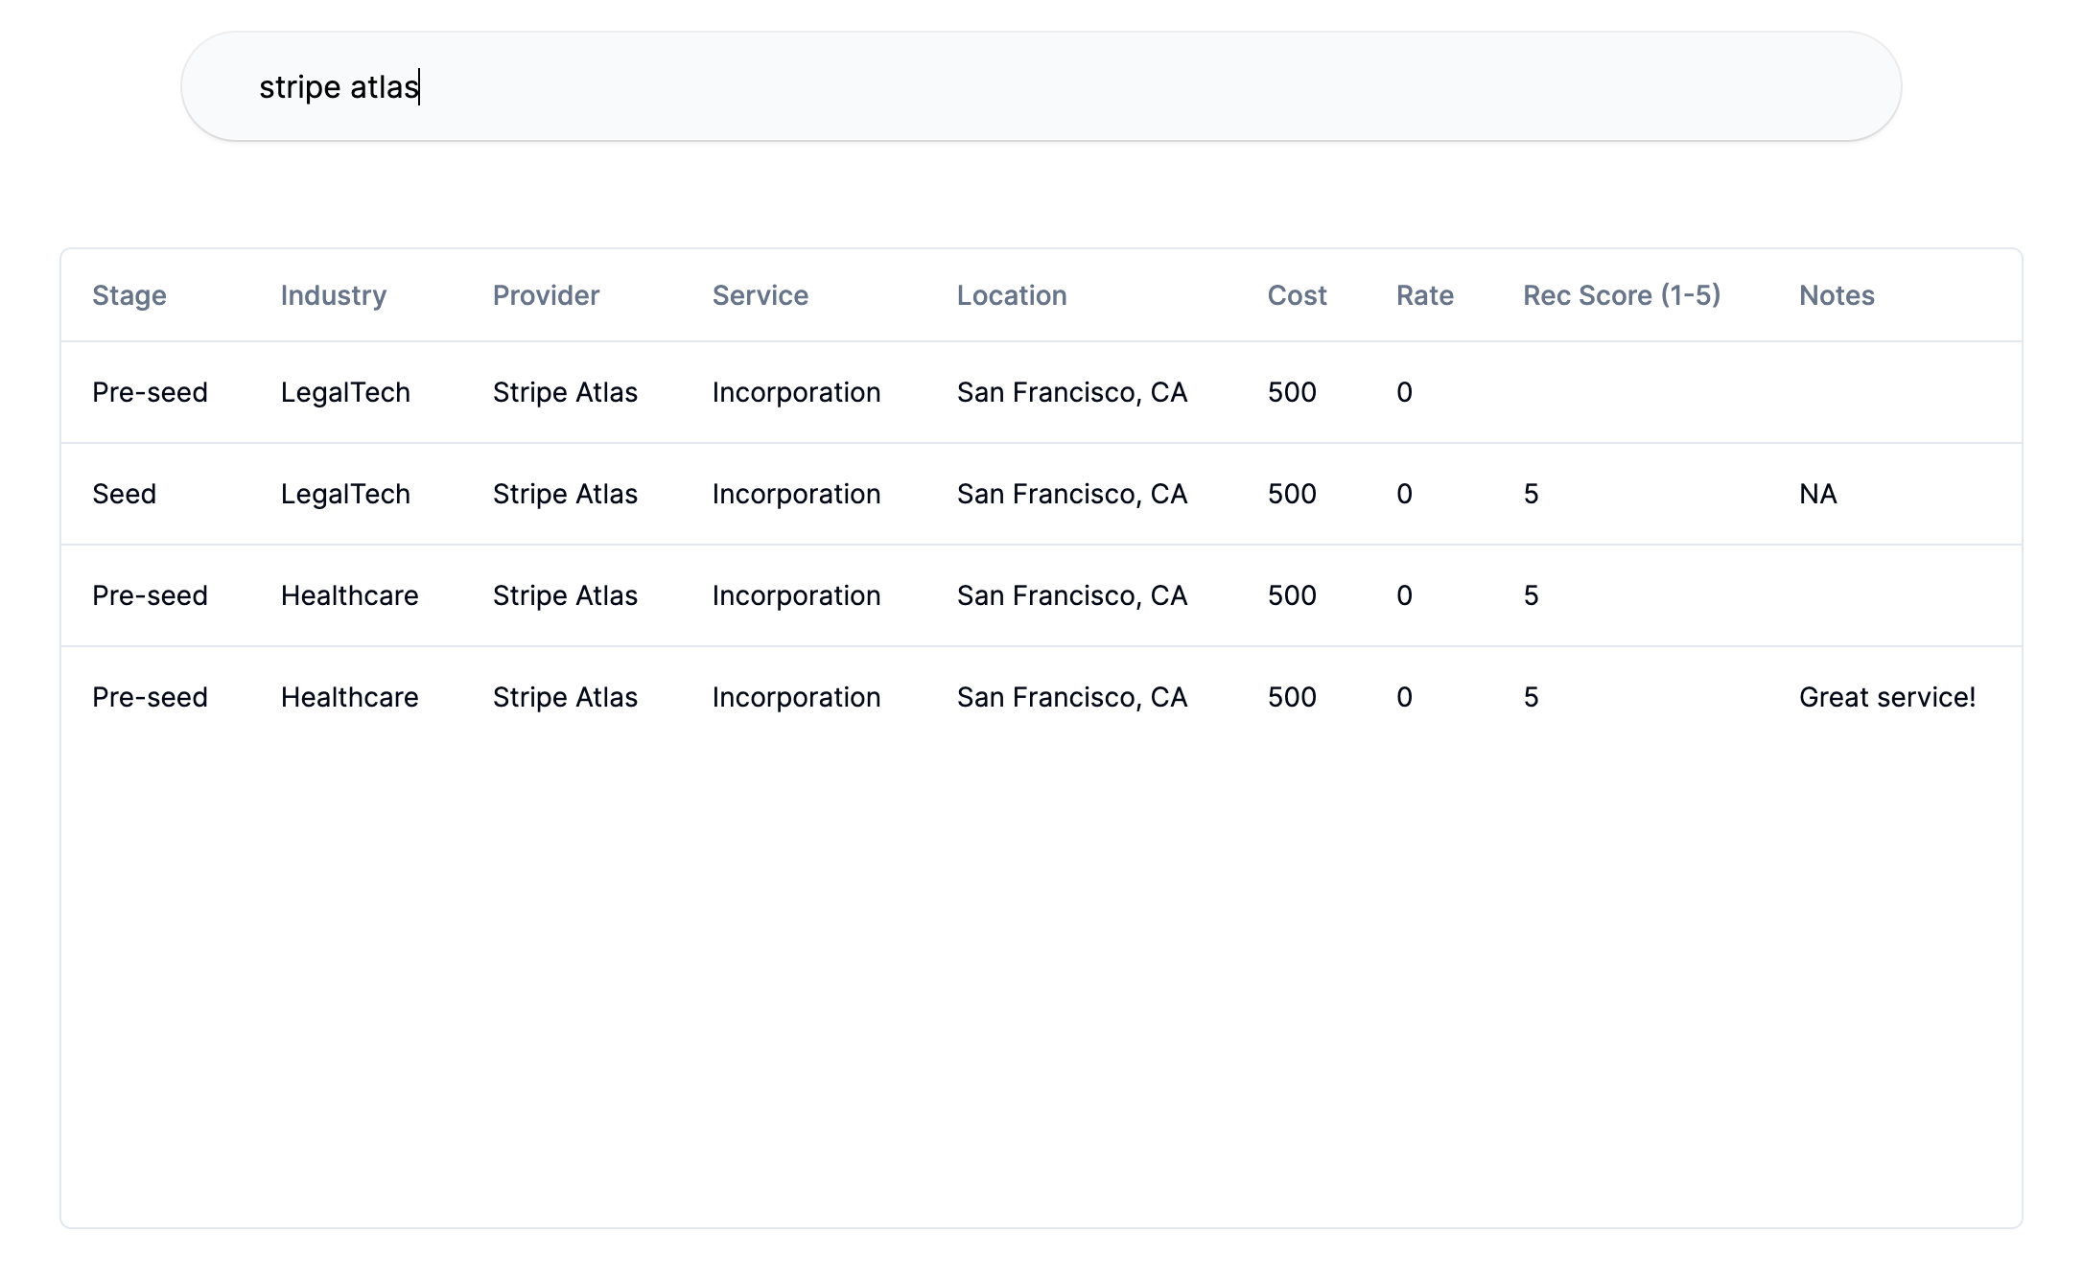Image resolution: width=2083 pixels, height=1279 pixels.
Task: Click the Location column header
Action: tap(1012, 295)
